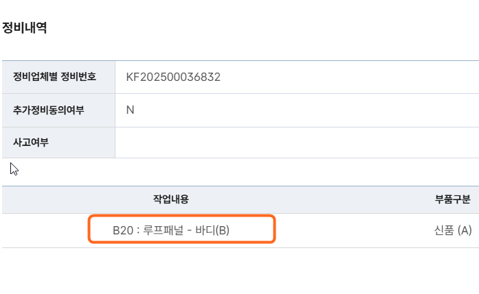The image size is (479, 294).
Task: Click the 부품구분 column header
Action: pyautogui.click(x=453, y=199)
